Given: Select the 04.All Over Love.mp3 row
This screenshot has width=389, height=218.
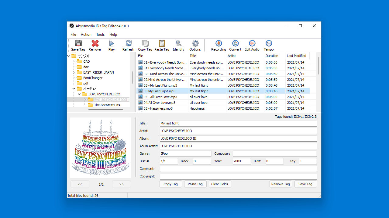Looking at the screenshot, I should click(x=223, y=103).
